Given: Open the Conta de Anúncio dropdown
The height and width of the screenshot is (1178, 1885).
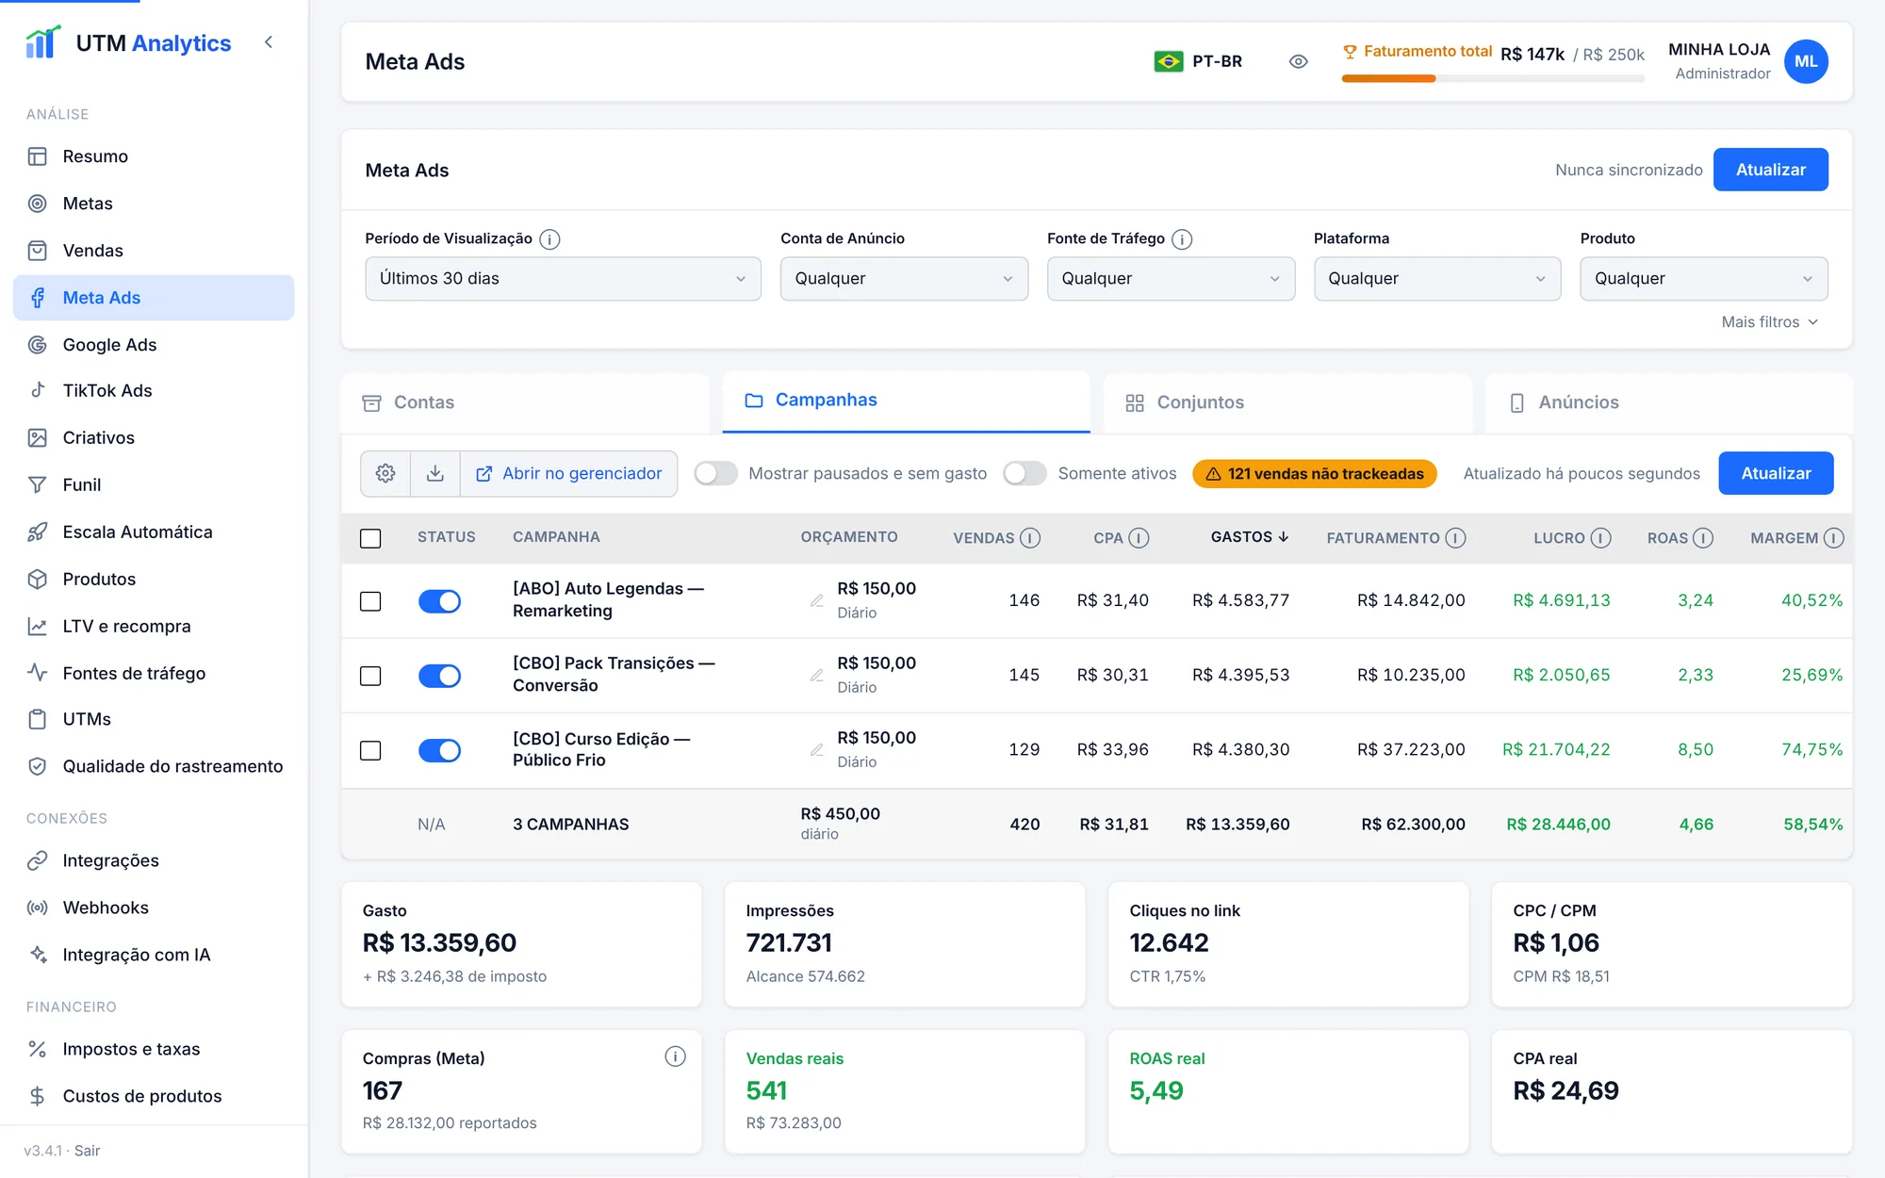Looking at the screenshot, I should coord(904,279).
